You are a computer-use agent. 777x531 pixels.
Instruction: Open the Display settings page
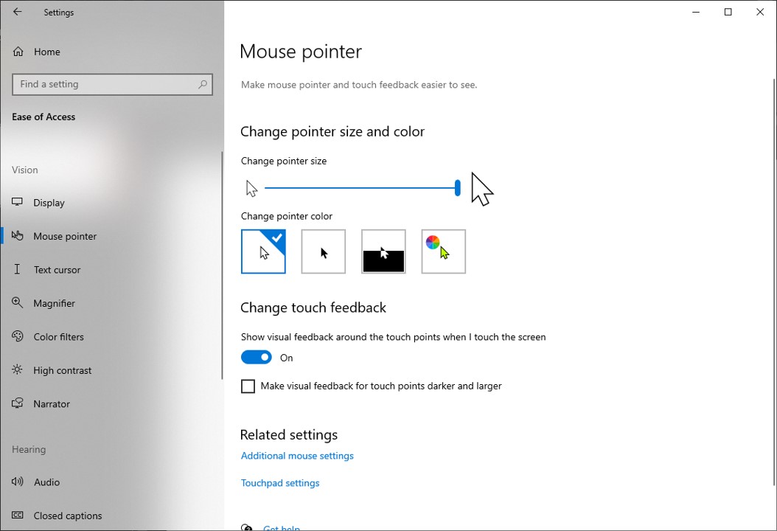tap(49, 203)
